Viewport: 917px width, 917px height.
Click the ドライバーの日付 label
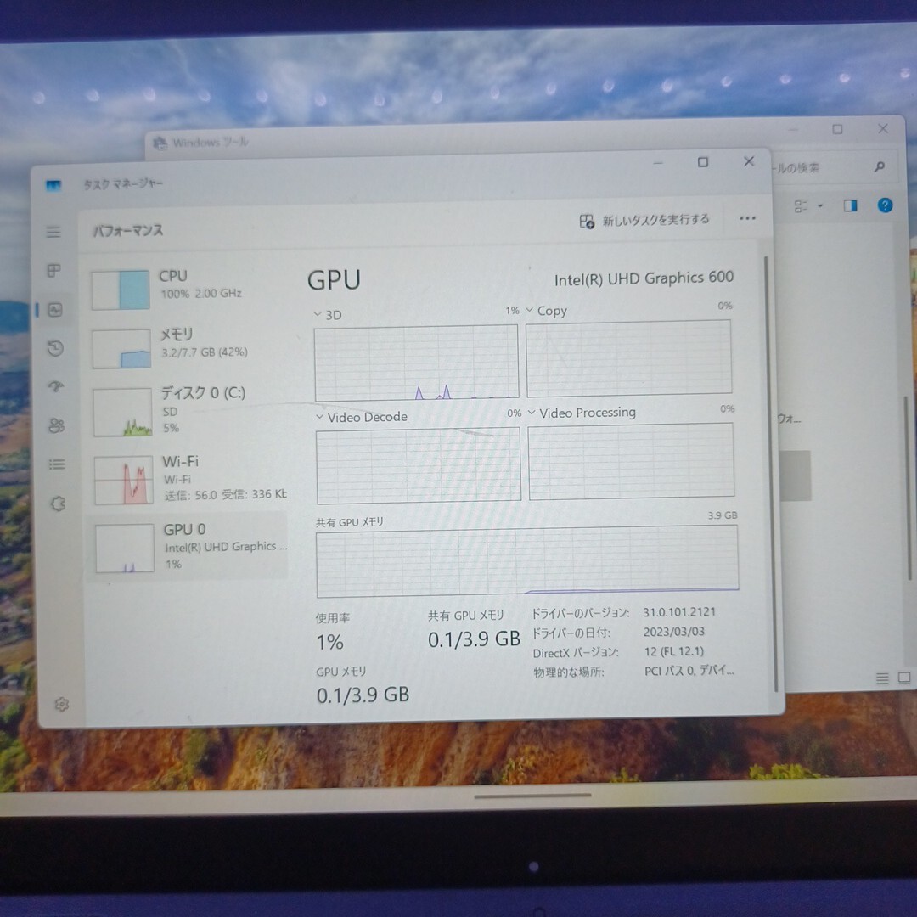[x=571, y=633]
